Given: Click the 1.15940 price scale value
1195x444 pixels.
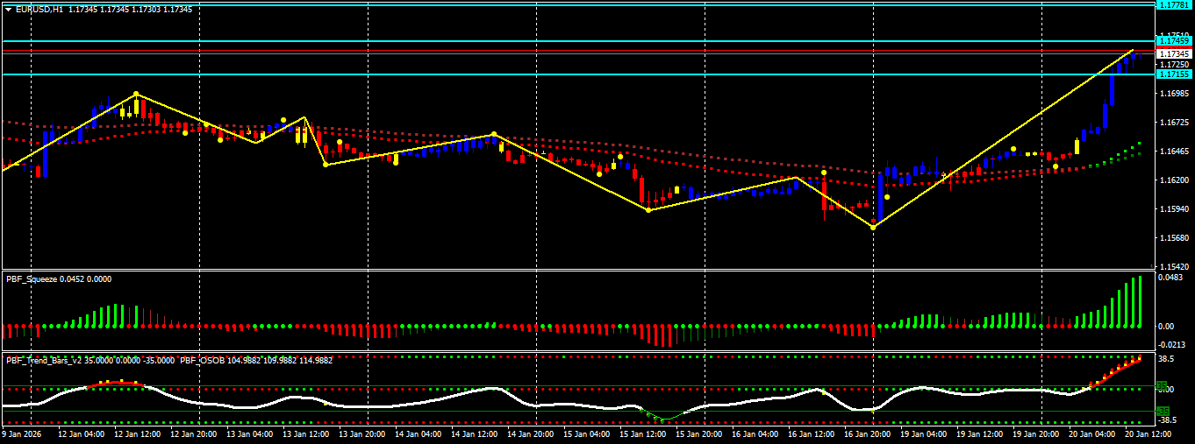Looking at the screenshot, I should pyautogui.click(x=1173, y=209).
